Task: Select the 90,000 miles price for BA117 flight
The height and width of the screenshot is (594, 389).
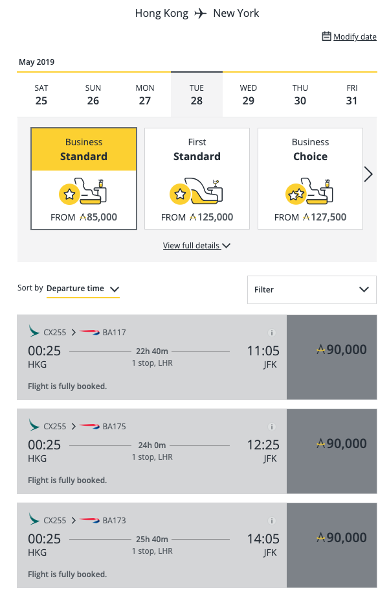Action: pos(331,357)
